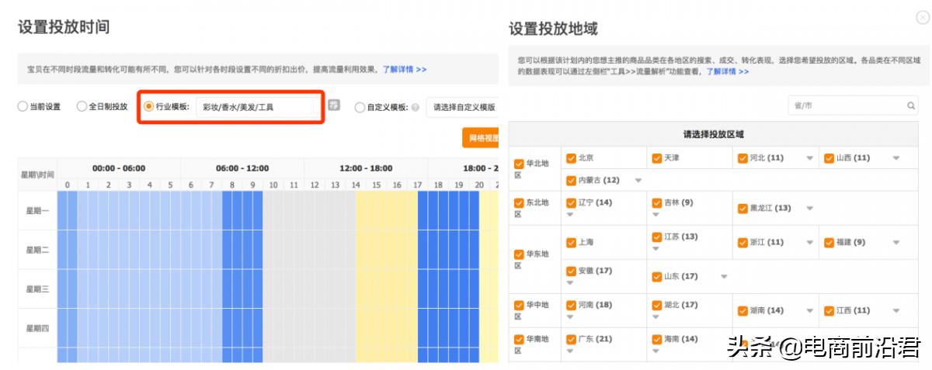Toggle the 吉林 (9) checkbox

(656, 202)
